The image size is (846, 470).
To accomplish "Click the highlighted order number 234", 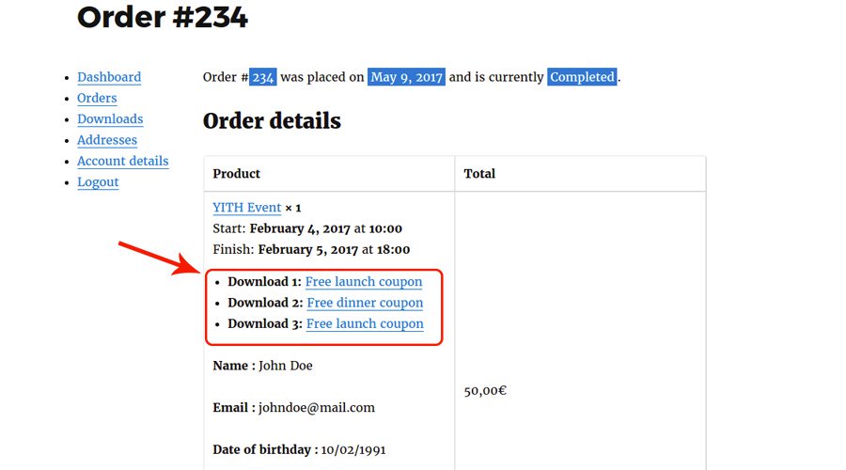I will point(263,77).
